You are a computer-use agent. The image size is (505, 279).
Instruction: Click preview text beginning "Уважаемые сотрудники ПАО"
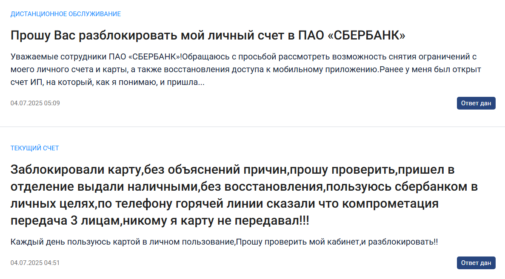[x=246, y=69]
